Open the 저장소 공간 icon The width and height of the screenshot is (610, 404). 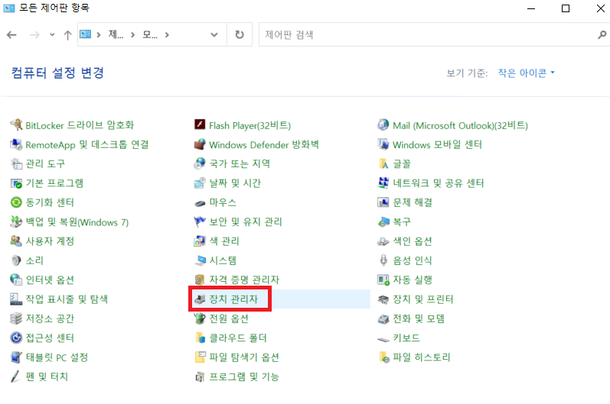click(16, 318)
